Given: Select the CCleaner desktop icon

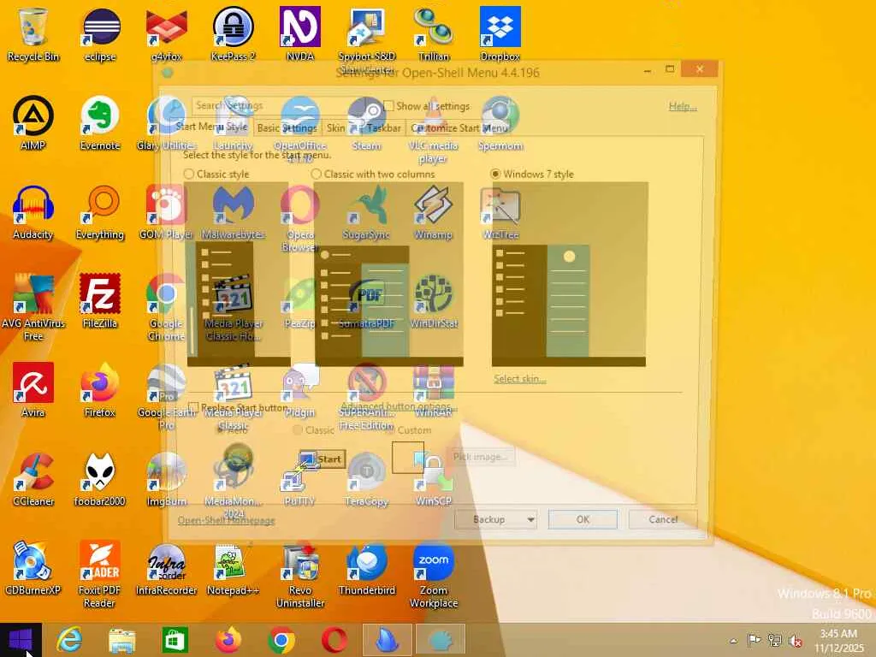Looking at the screenshot, I should (33, 480).
